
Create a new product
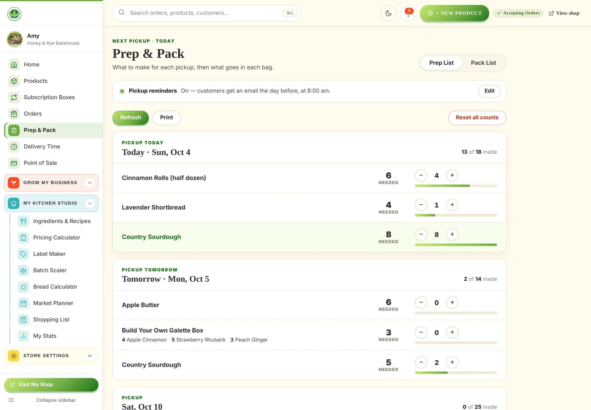[455, 13]
